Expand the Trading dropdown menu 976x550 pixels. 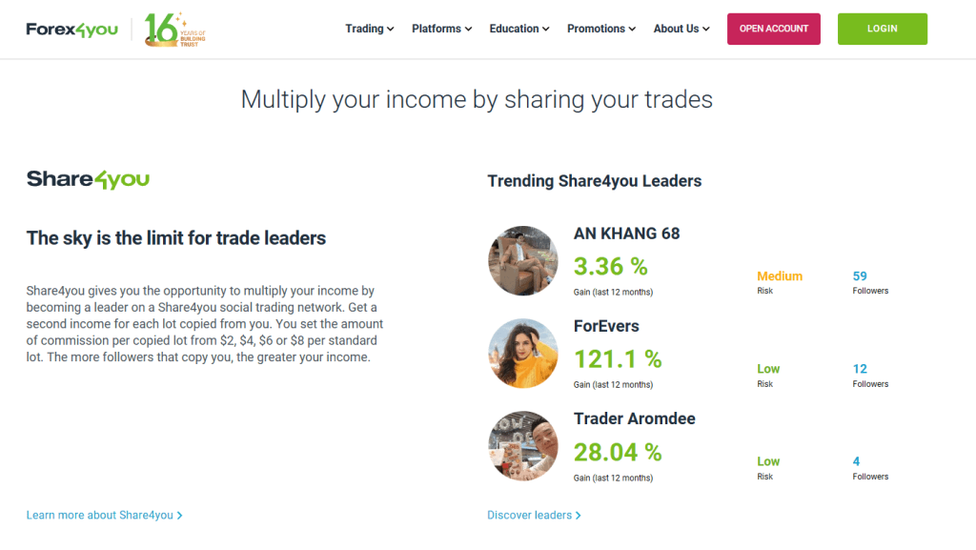pos(370,29)
